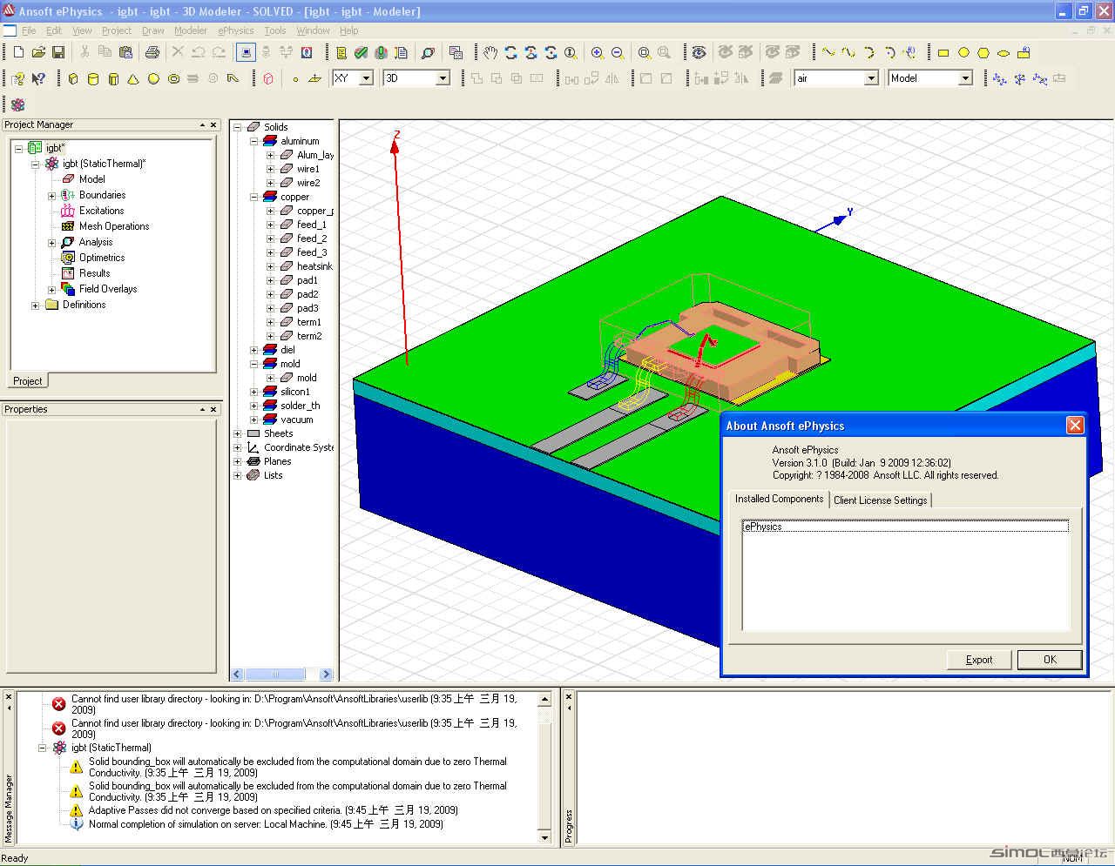1115x866 pixels.
Task: Select the feed_2 object in model tree
Action: (312, 238)
